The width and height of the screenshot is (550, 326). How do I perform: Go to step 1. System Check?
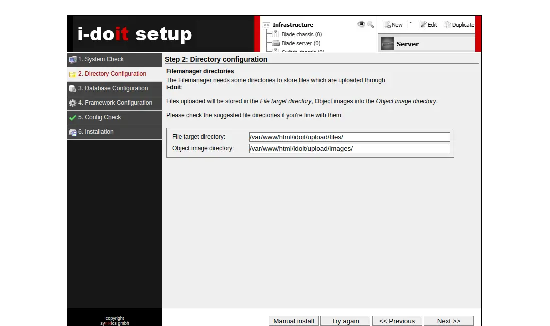114,59
